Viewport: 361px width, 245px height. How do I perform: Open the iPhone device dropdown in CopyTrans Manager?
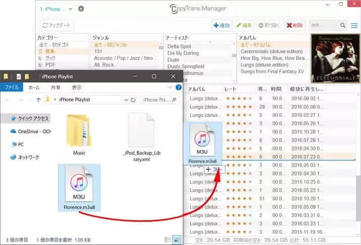[56, 9]
